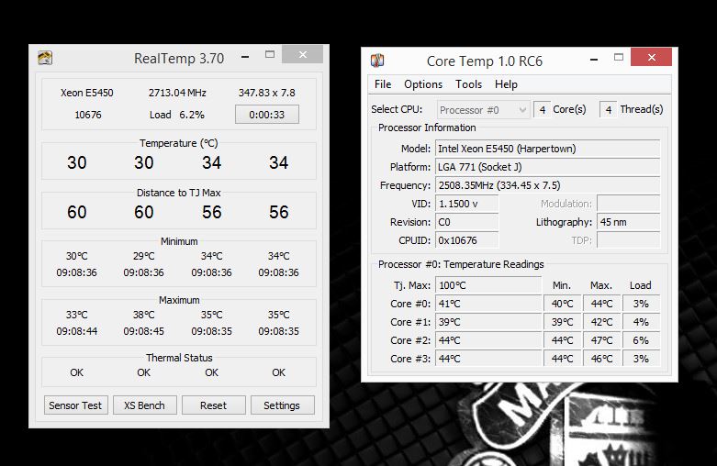Click the Lithography field 45 nm

point(628,222)
